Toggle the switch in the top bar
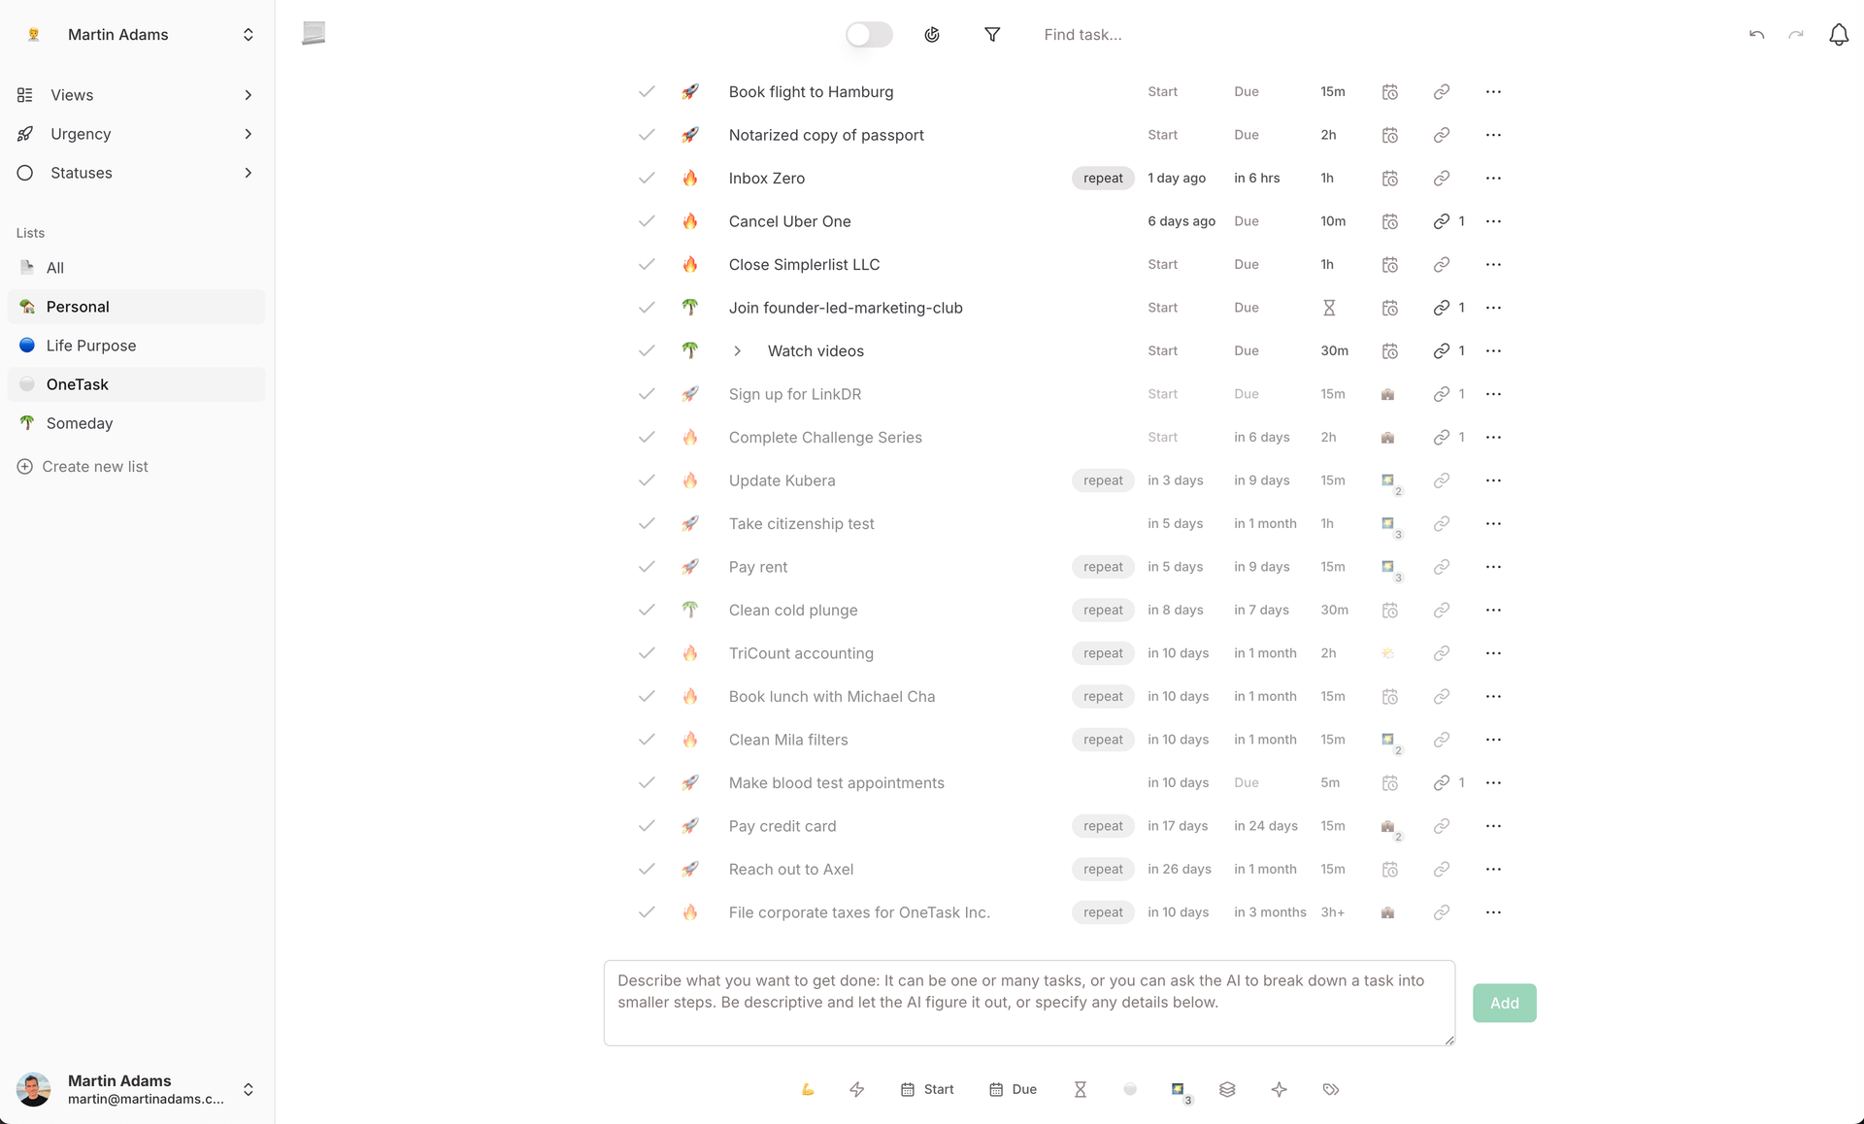Screen dimensions: 1864x1124 pyautogui.click(x=869, y=35)
